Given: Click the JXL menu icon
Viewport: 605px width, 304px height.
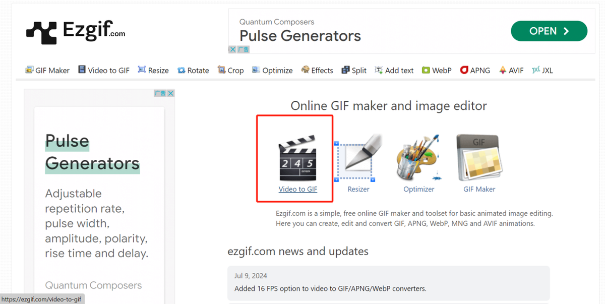Looking at the screenshot, I should (x=536, y=70).
